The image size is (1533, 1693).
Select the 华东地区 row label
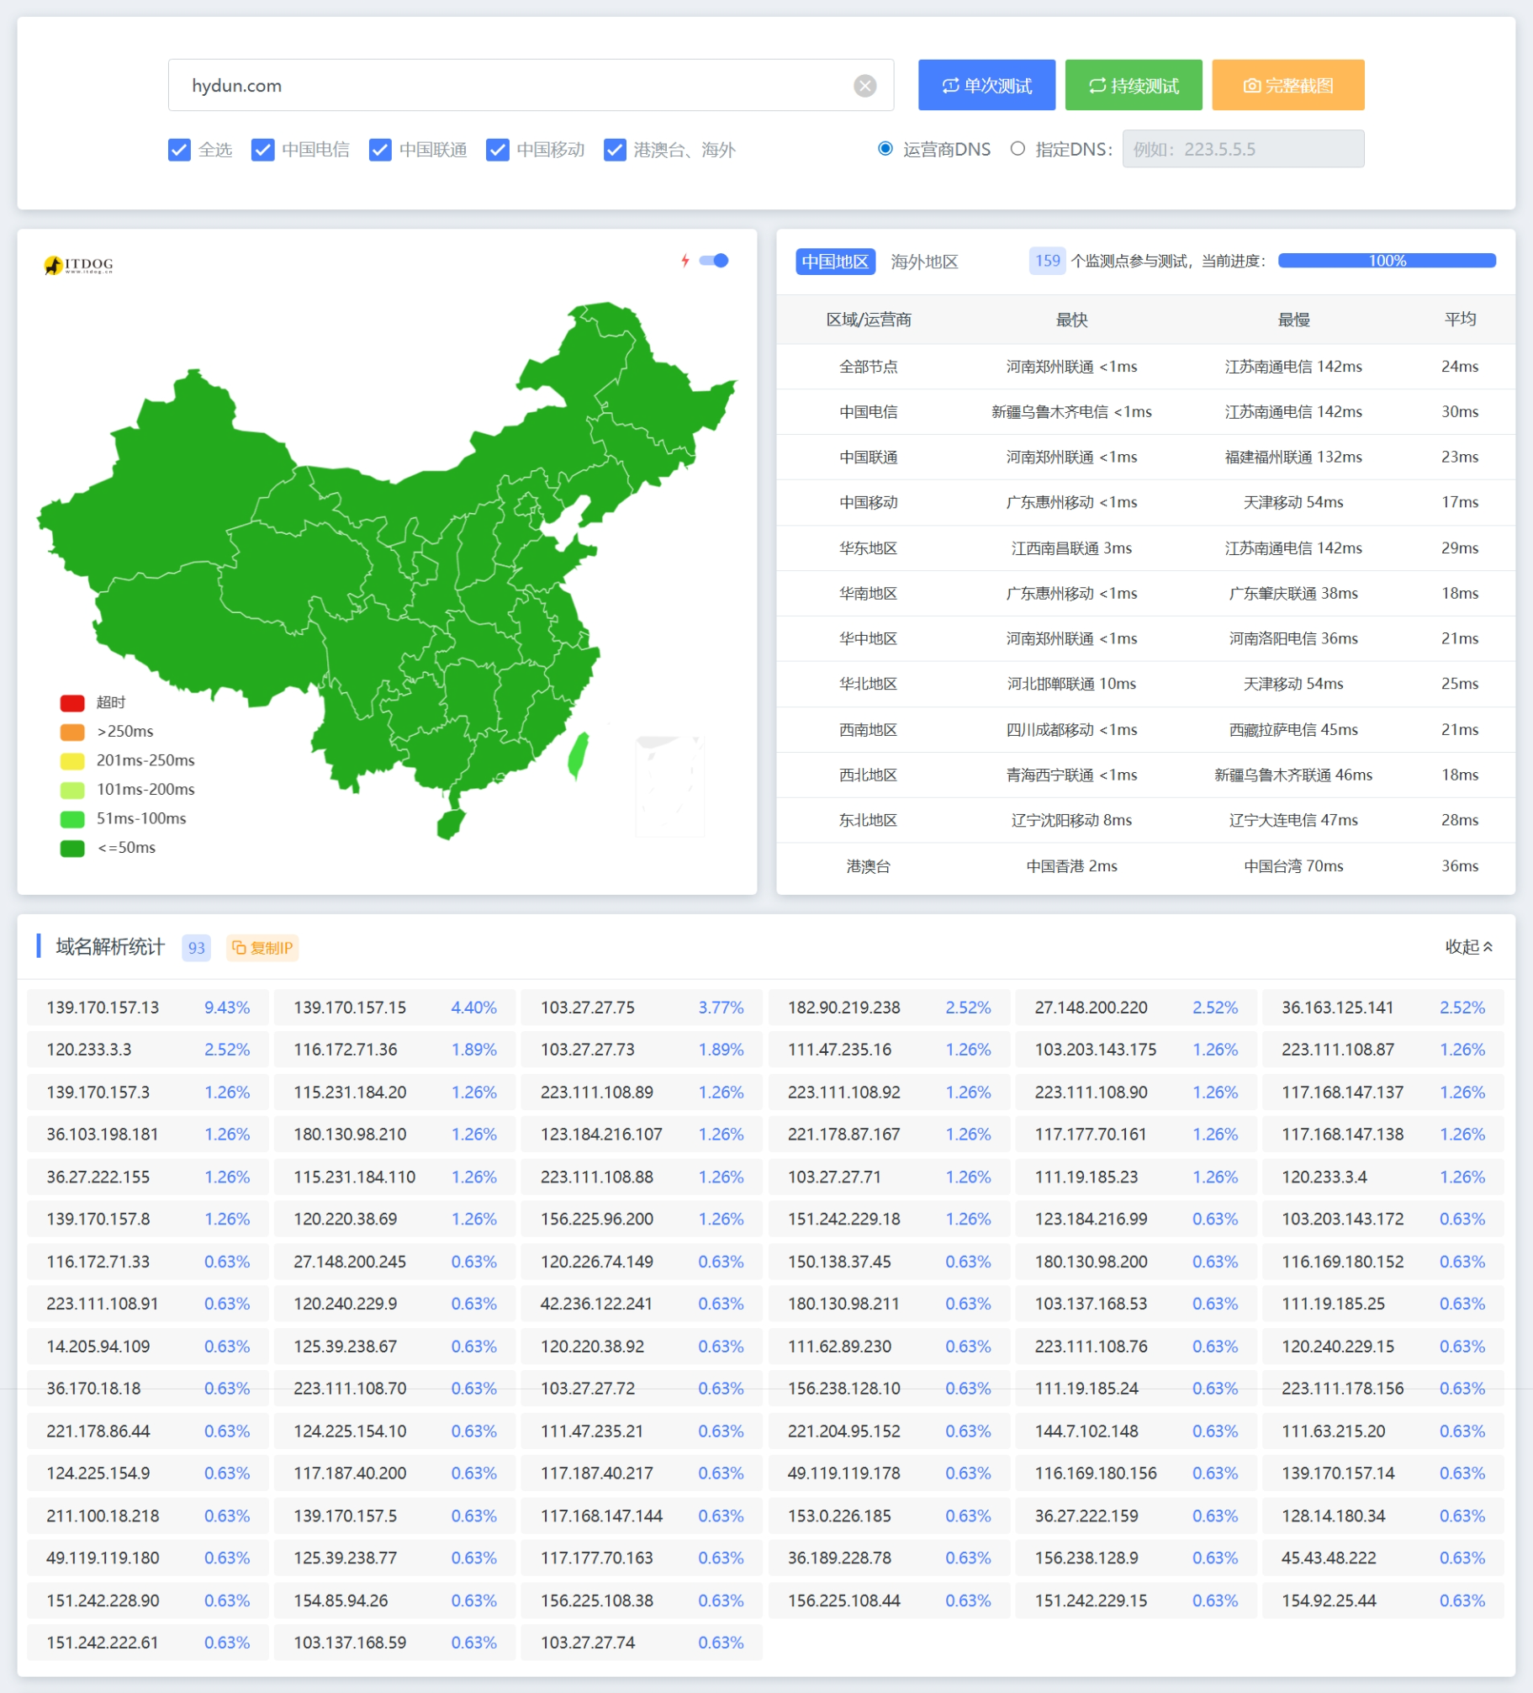tap(869, 548)
